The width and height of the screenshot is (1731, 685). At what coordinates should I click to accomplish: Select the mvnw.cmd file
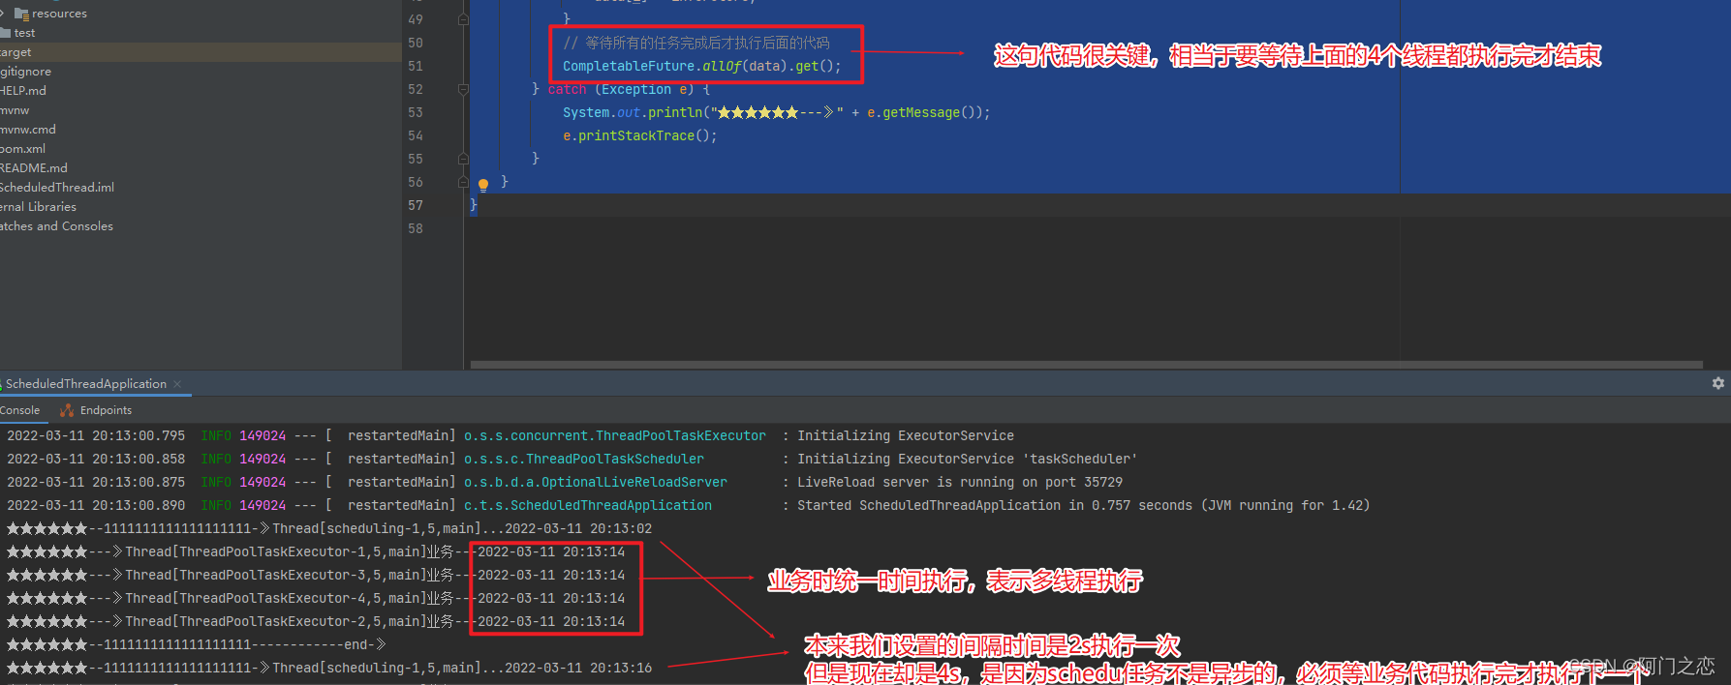click(x=28, y=130)
